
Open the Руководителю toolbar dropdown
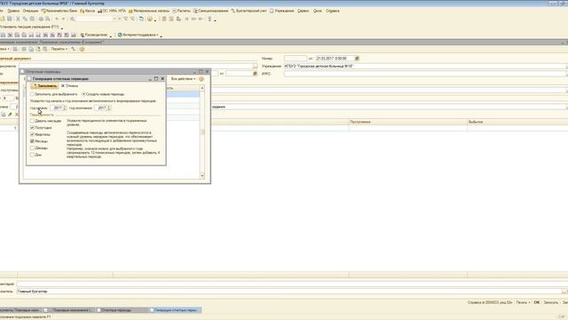coord(94,35)
